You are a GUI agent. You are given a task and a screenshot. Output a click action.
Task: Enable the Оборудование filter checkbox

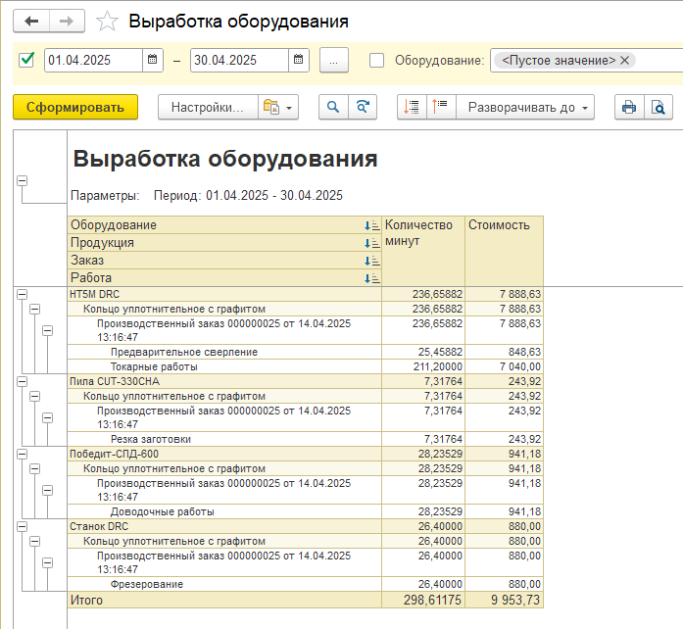point(376,60)
